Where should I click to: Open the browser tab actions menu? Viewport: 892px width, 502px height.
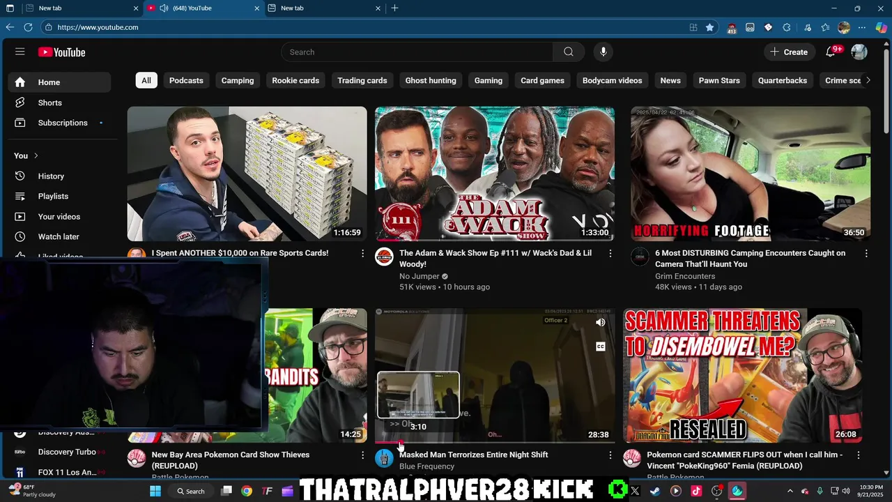pos(10,8)
